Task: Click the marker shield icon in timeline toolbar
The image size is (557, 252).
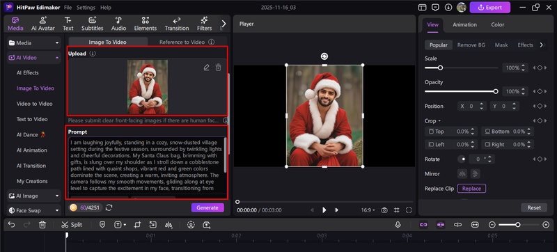Action: point(102,224)
